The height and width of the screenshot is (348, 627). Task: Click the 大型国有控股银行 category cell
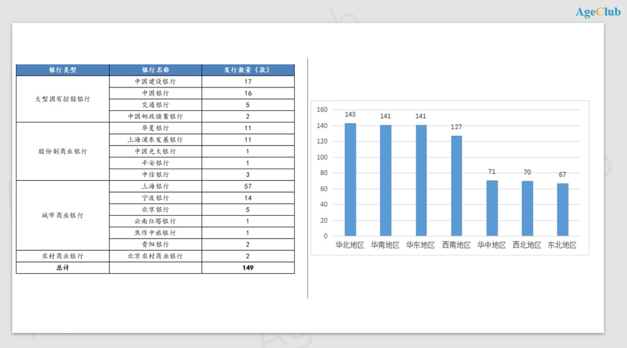[x=63, y=99]
